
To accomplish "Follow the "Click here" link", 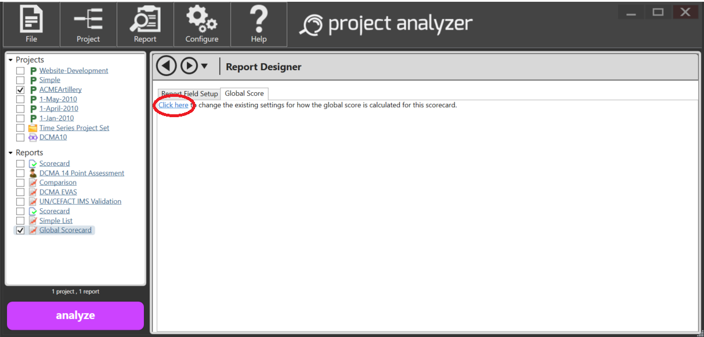I will pyautogui.click(x=173, y=106).
